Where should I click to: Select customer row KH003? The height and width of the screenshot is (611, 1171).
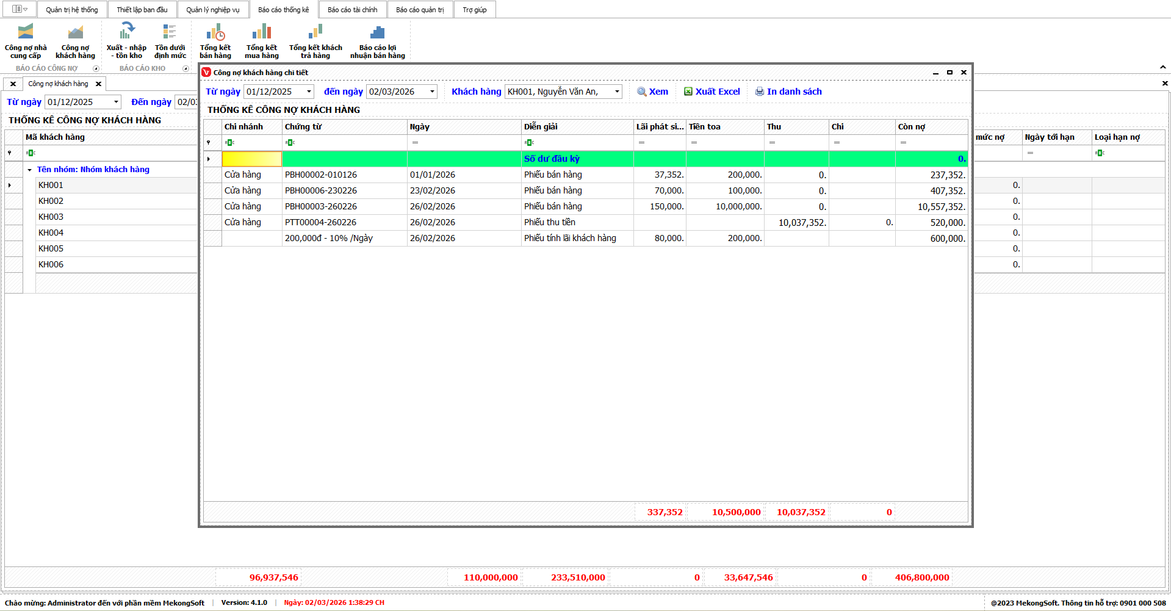click(x=51, y=217)
